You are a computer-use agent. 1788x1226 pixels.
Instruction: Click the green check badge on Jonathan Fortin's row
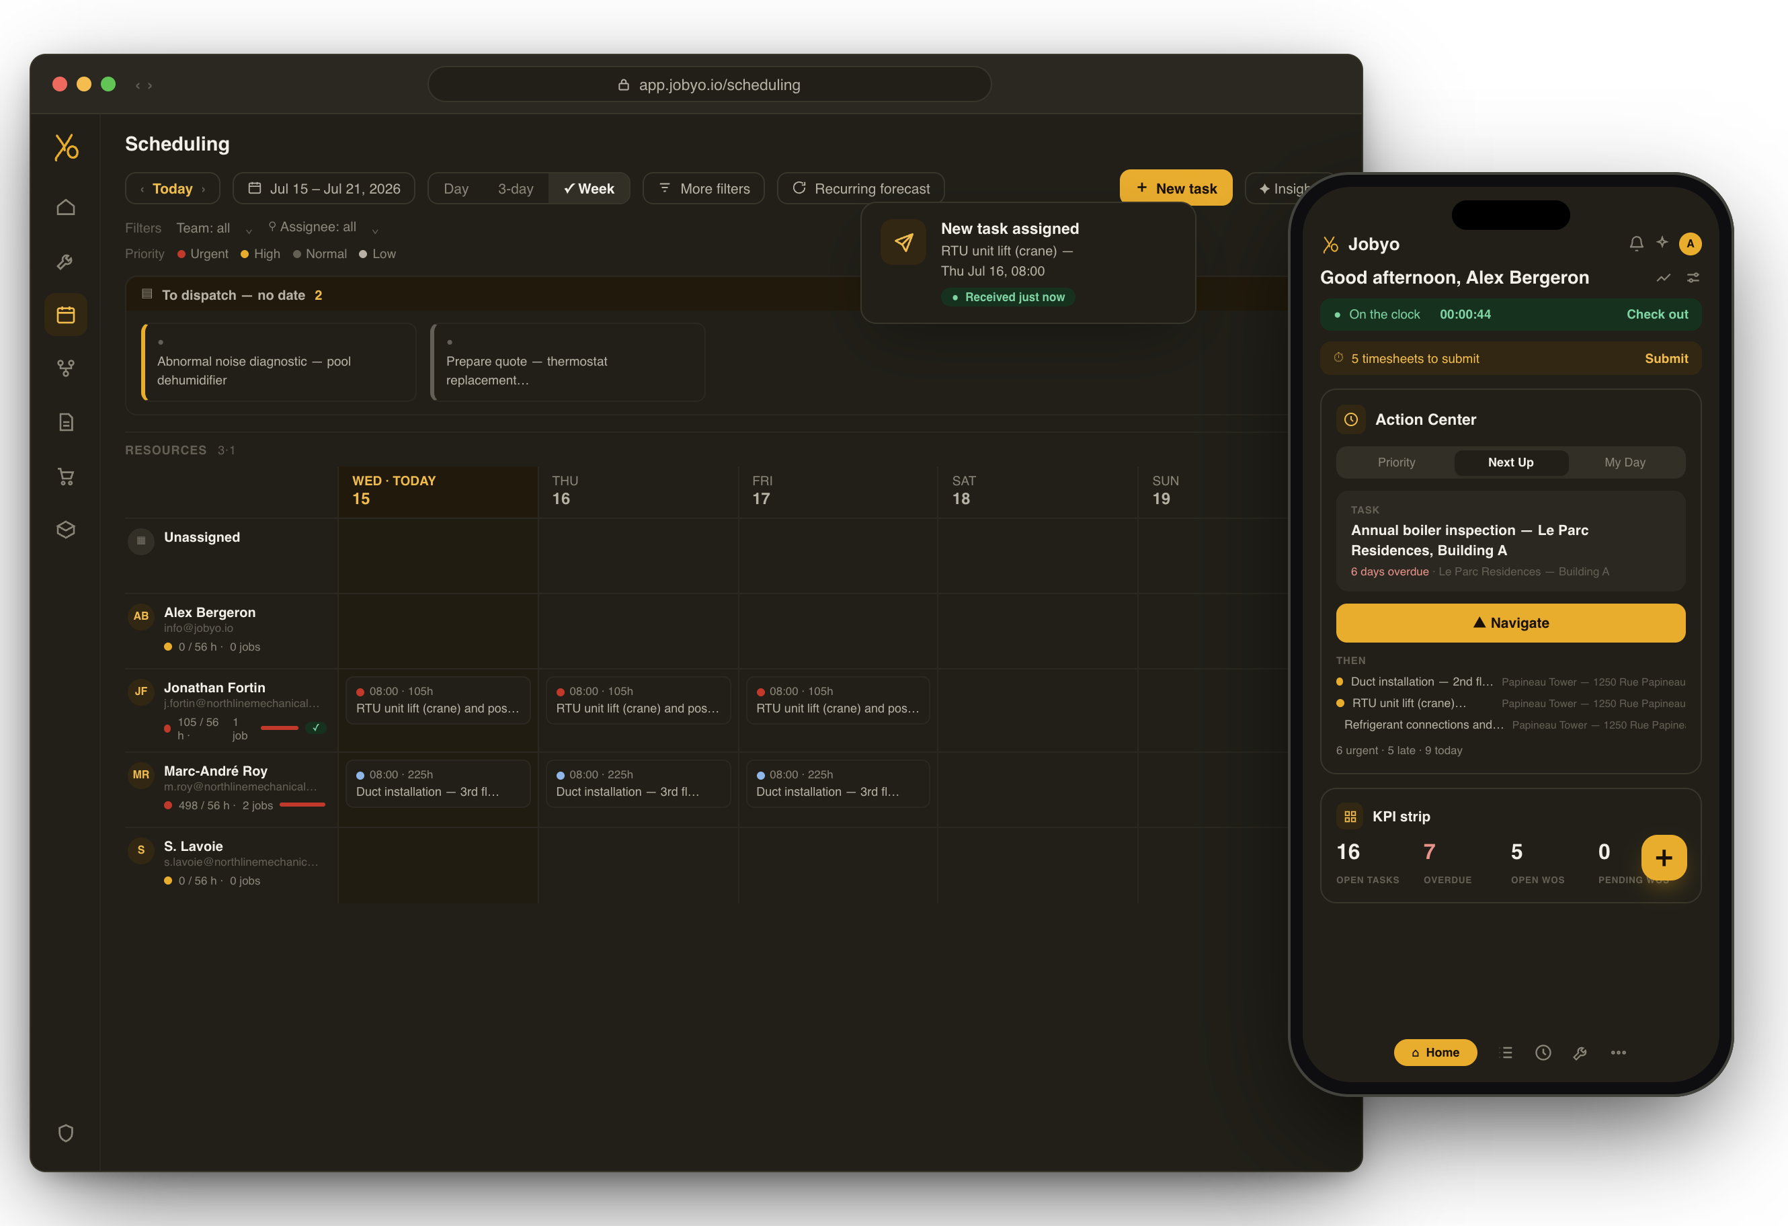tap(315, 727)
